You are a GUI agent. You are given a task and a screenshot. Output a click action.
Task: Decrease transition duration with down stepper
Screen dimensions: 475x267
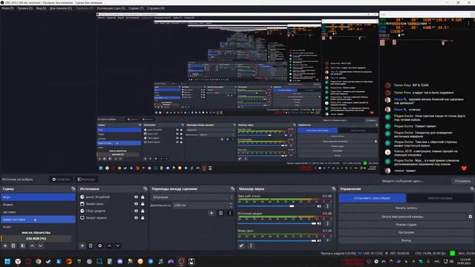231,207
